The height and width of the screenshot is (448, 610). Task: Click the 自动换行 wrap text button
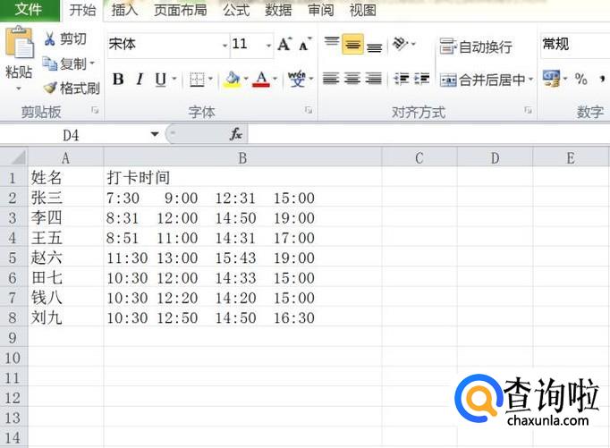coord(476,46)
